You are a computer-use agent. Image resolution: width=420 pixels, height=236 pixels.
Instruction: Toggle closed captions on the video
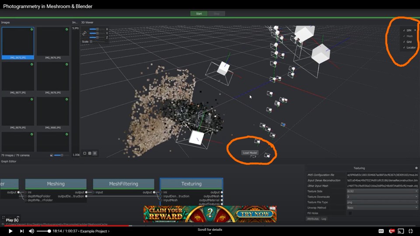[381, 231]
